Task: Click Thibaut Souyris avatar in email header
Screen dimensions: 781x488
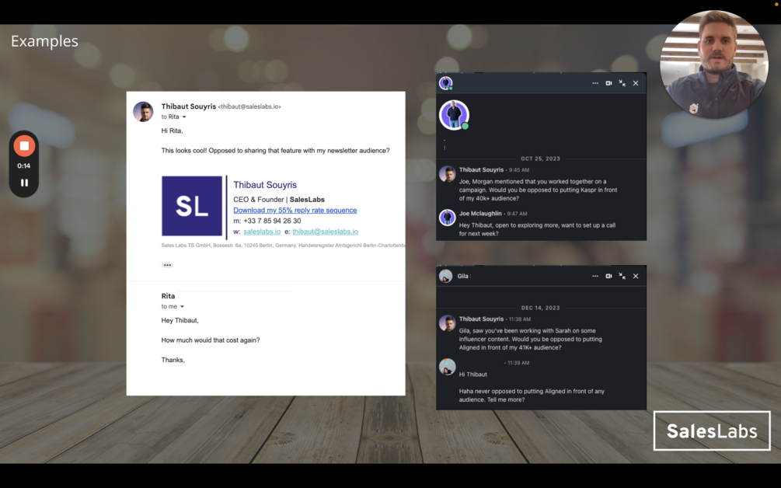Action: click(143, 112)
